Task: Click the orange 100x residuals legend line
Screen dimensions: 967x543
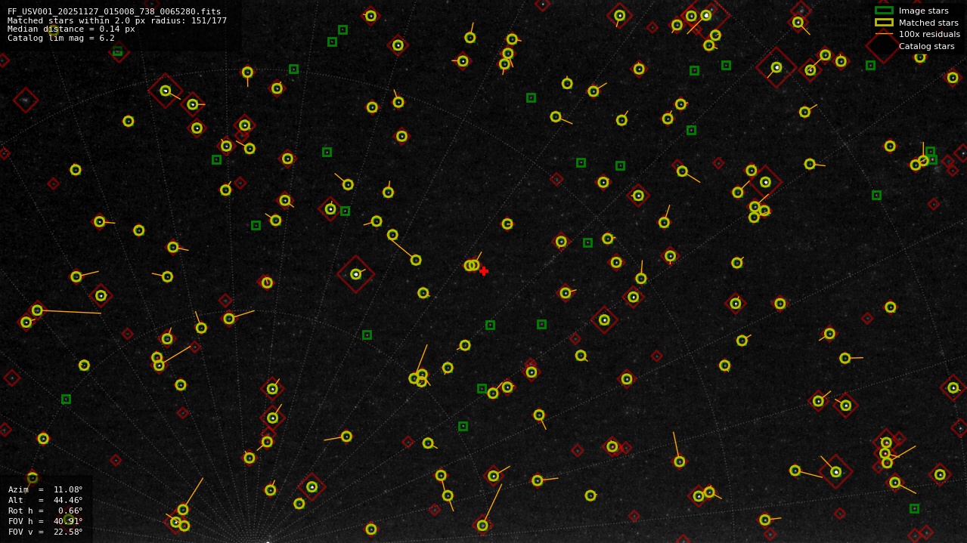Action: (x=884, y=34)
